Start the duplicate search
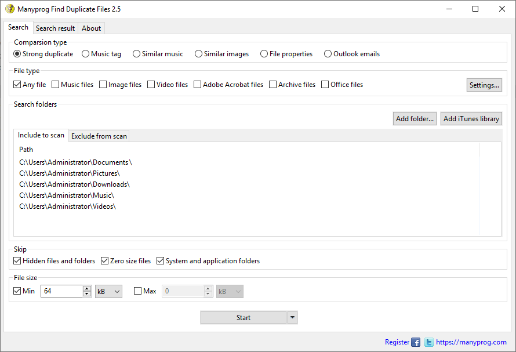This screenshot has height=352, width=516. click(x=244, y=318)
